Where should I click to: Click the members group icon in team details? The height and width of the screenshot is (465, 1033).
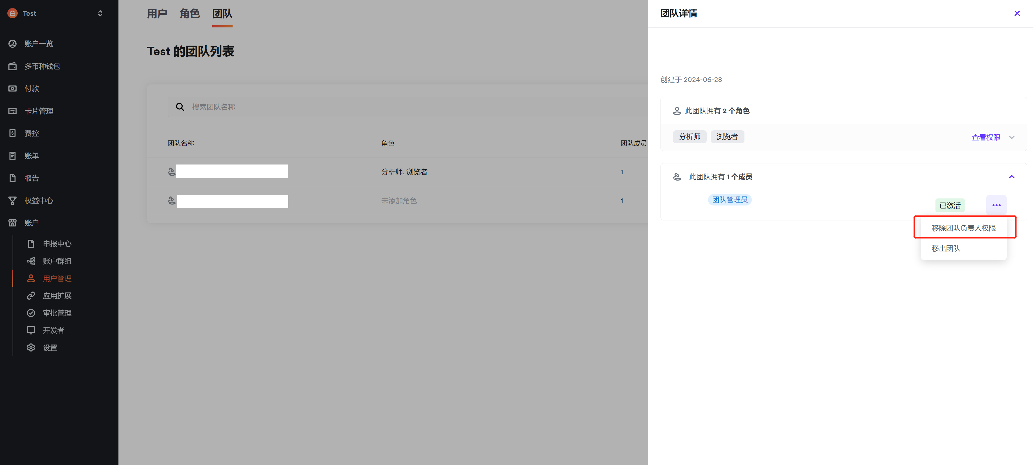tap(677, 177)
